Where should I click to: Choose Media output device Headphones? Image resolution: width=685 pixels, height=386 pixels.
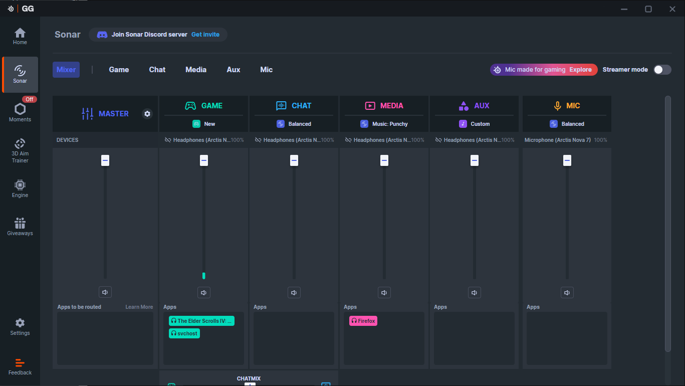[x=382, y=140]
